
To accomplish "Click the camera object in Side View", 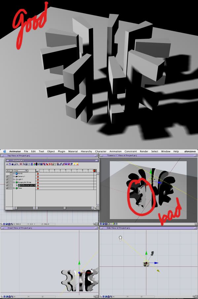I will pyautogui.click(x=152, y=253).
